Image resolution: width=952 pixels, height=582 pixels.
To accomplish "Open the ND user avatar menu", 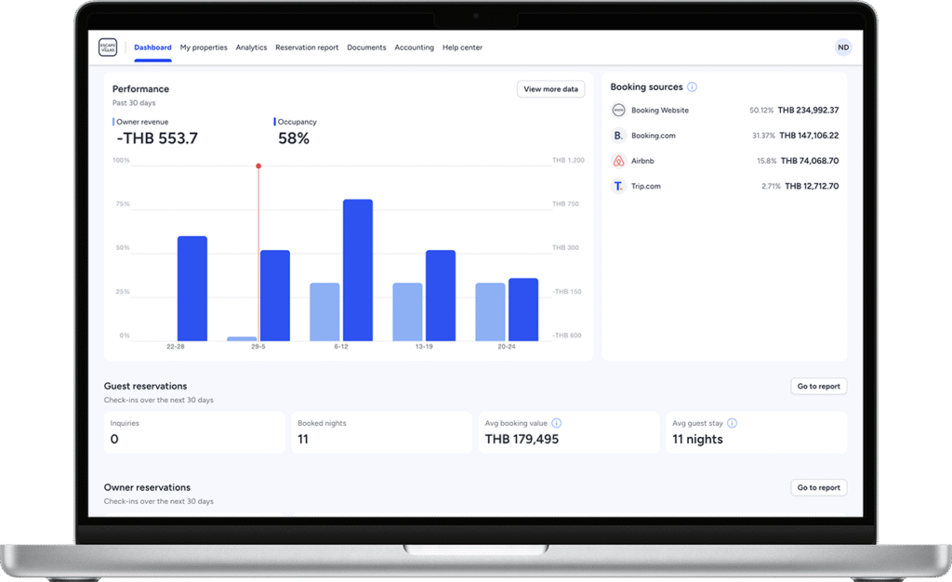I will click(x=842, y=47).
